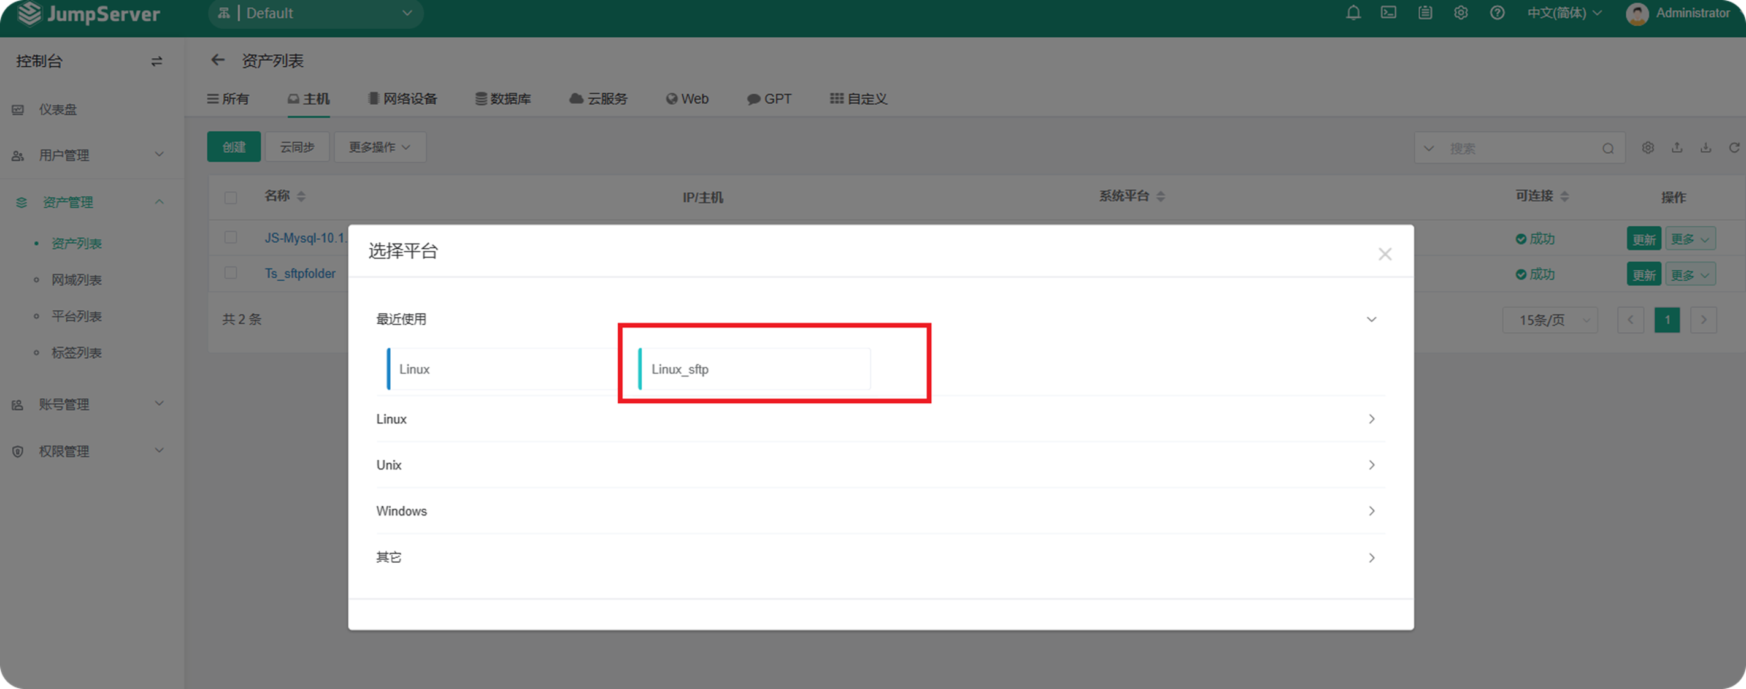1746x689 pixels.
Task: Click the help question mark icon
Action: coord(1498,13)
